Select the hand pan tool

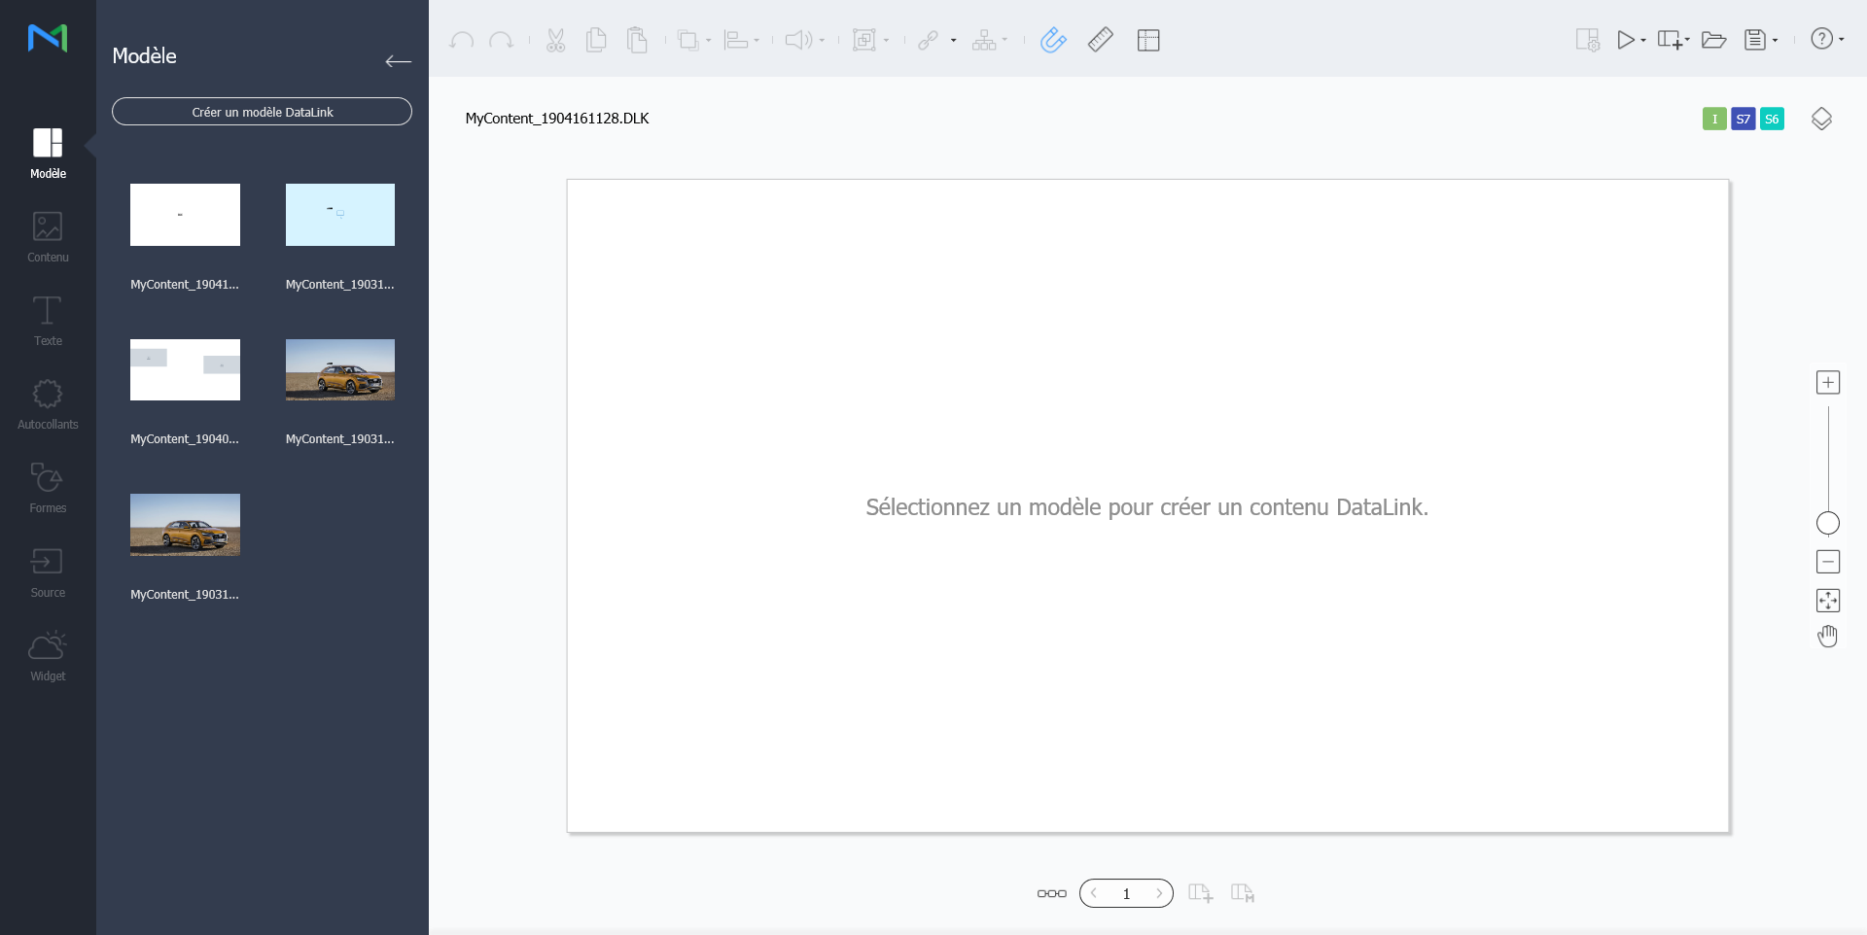(x=1827, y=637)
